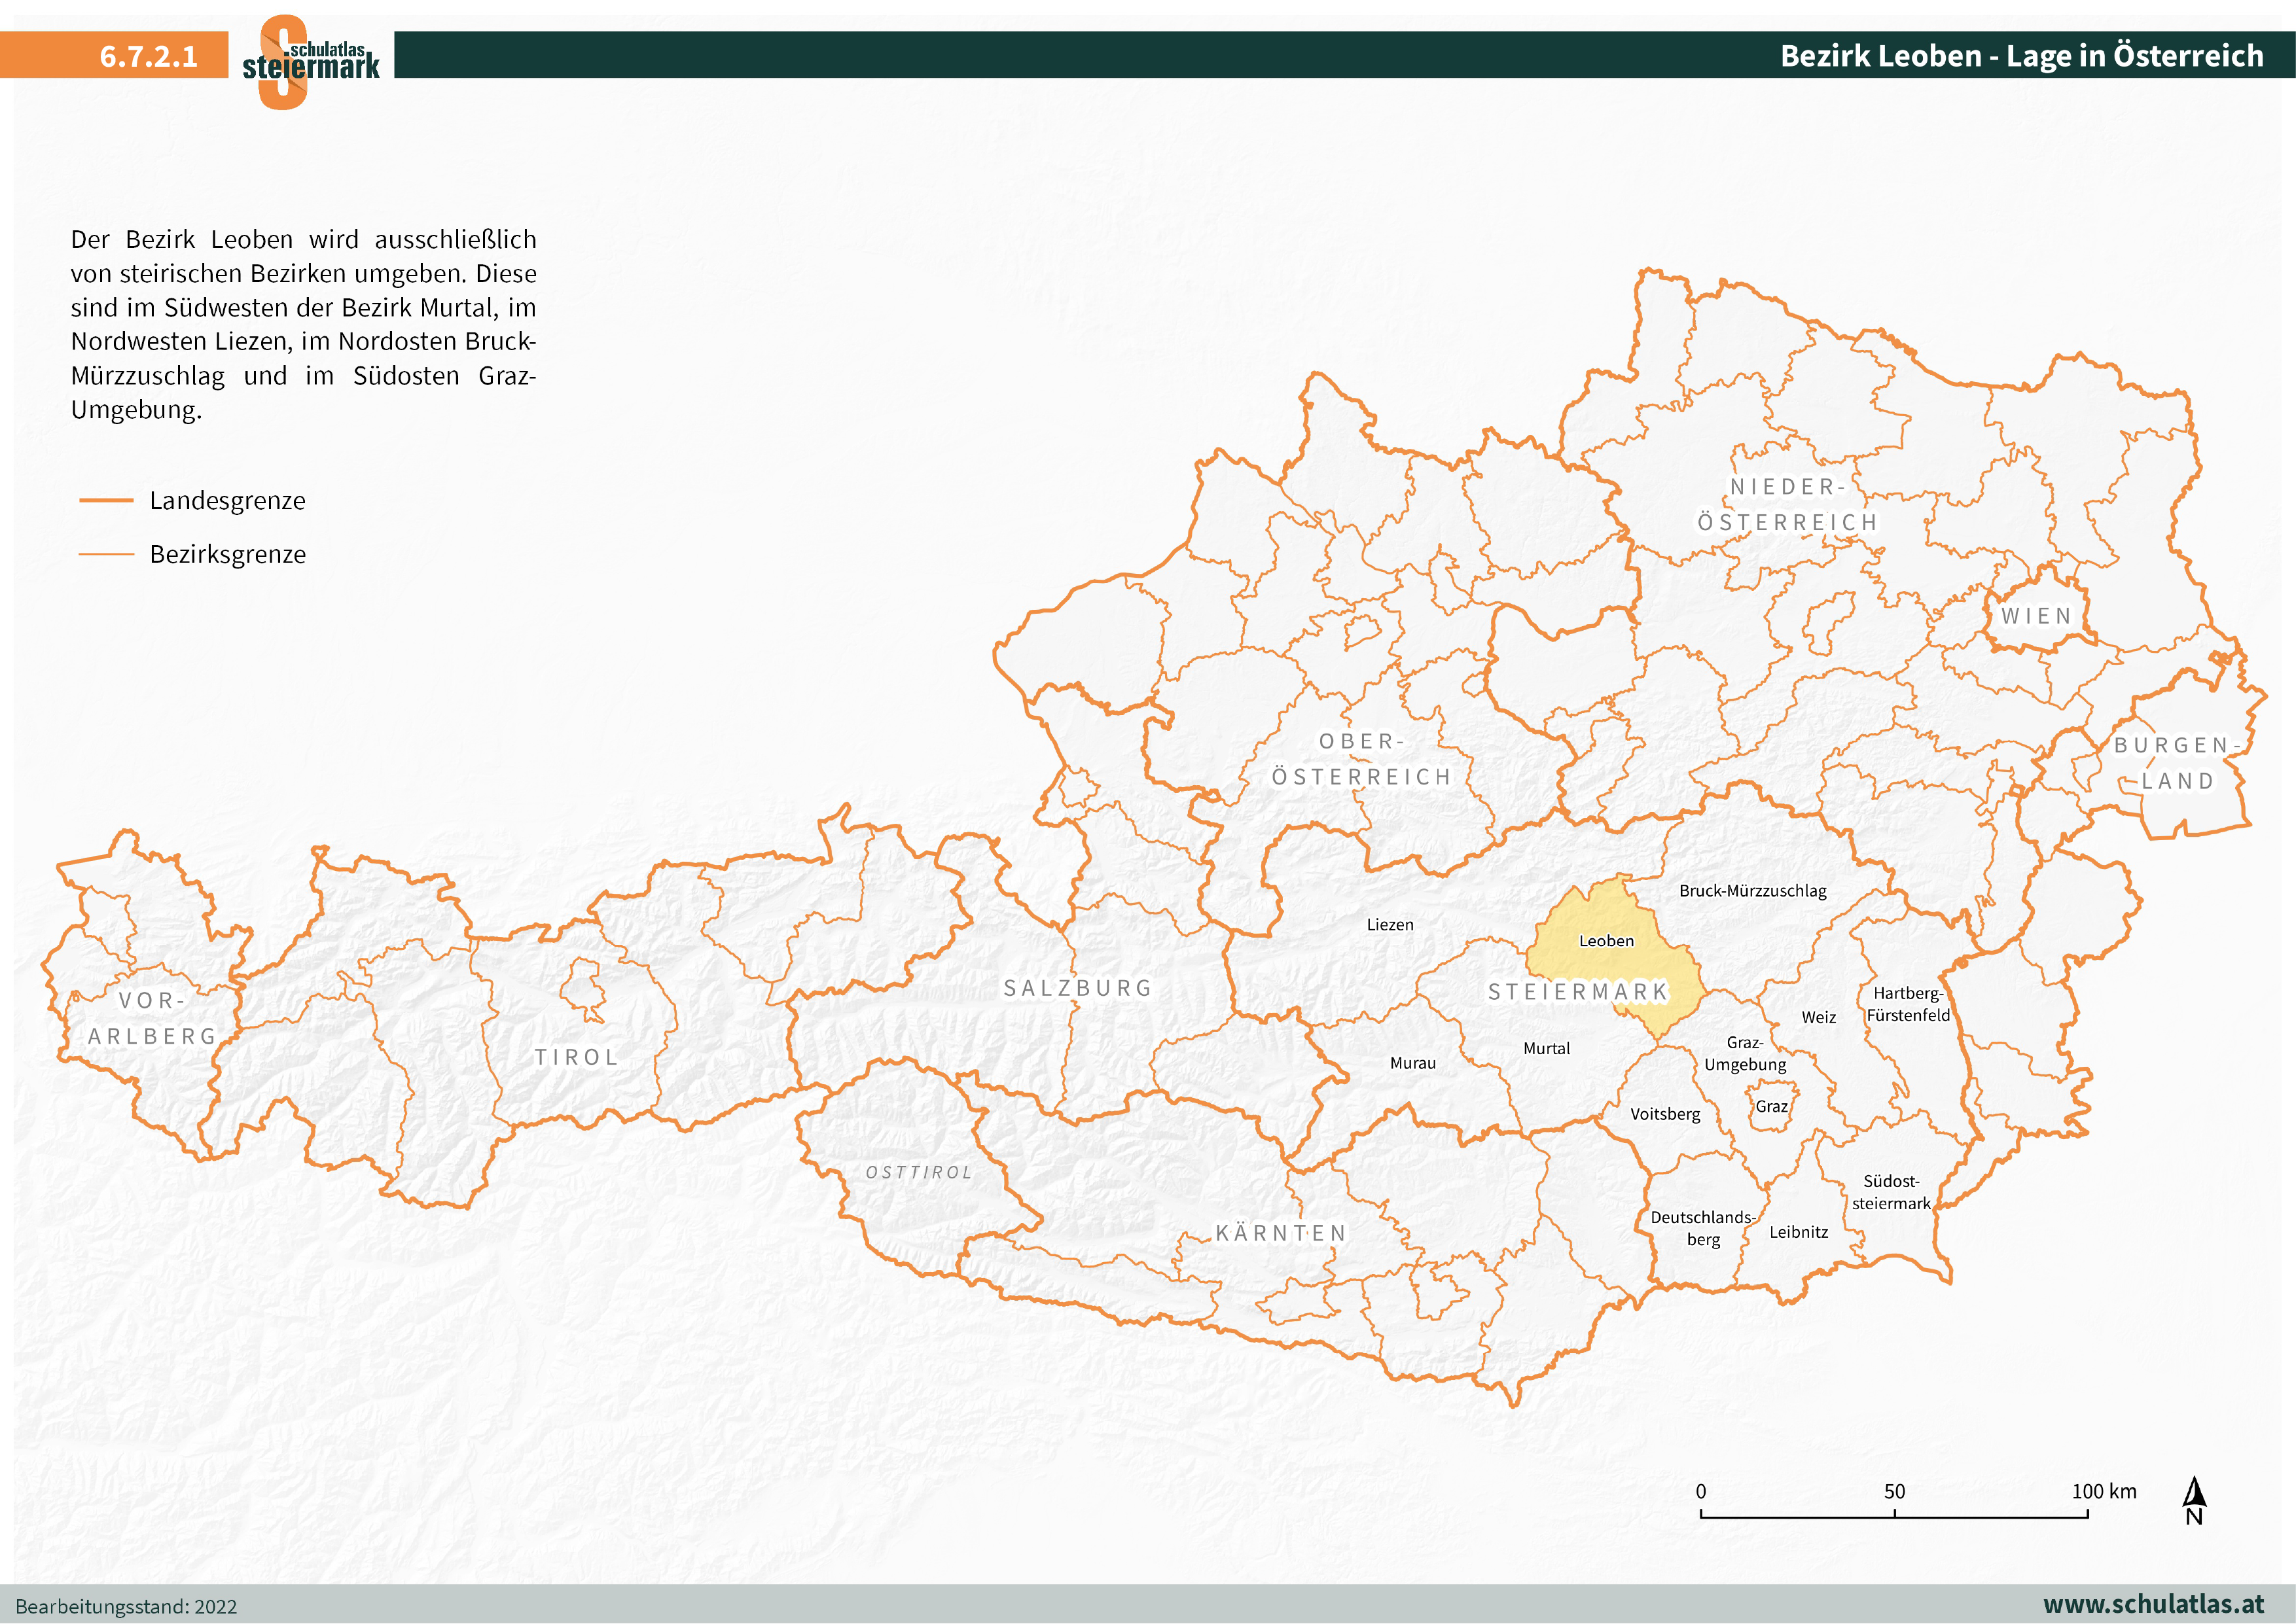The image size is (2296, 1624).
Task: Click the title Bezirk Leoben - Lage in Österreich
Action: 2021,55
